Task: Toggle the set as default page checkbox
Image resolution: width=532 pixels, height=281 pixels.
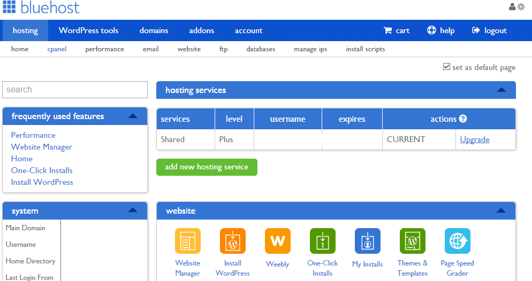Action: pyautogui.click(x=446, y=67)
